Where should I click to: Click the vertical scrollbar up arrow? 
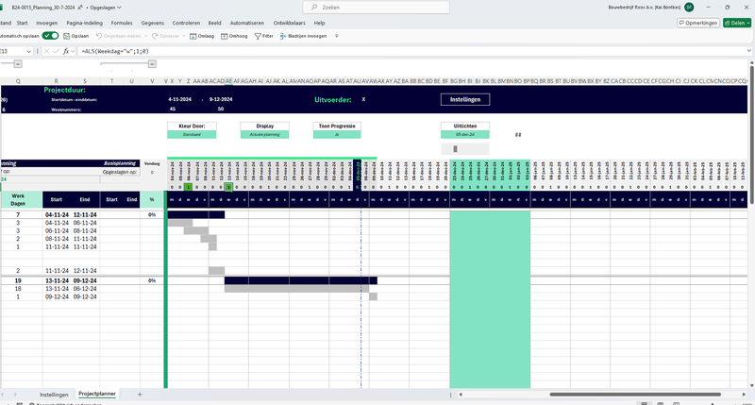pyautogui.click(x=751, y=63)
